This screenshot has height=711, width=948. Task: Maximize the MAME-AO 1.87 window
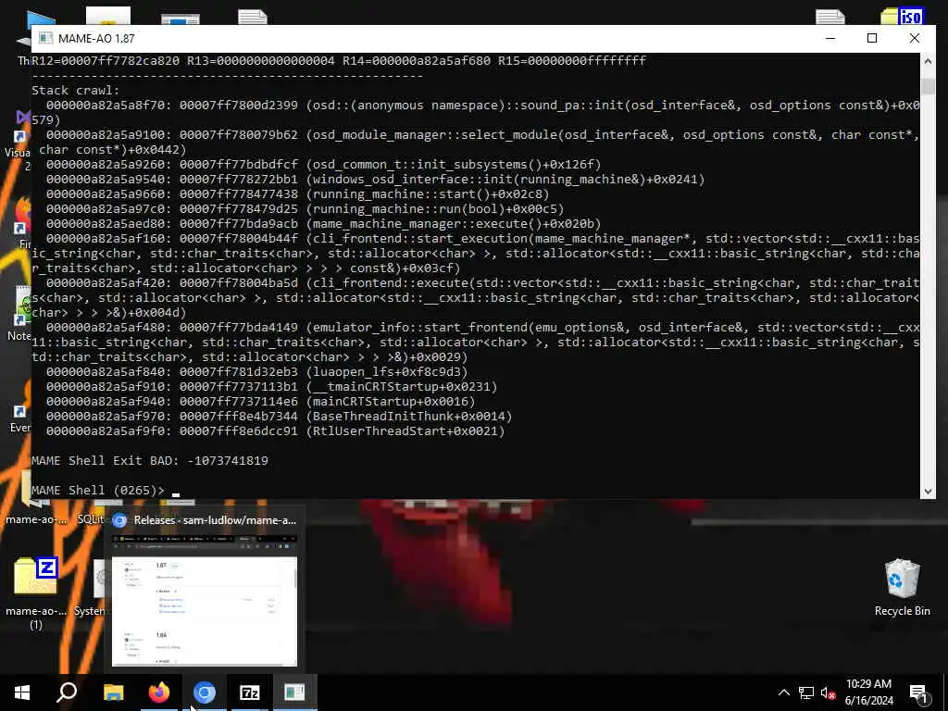(x=872, y=38)
